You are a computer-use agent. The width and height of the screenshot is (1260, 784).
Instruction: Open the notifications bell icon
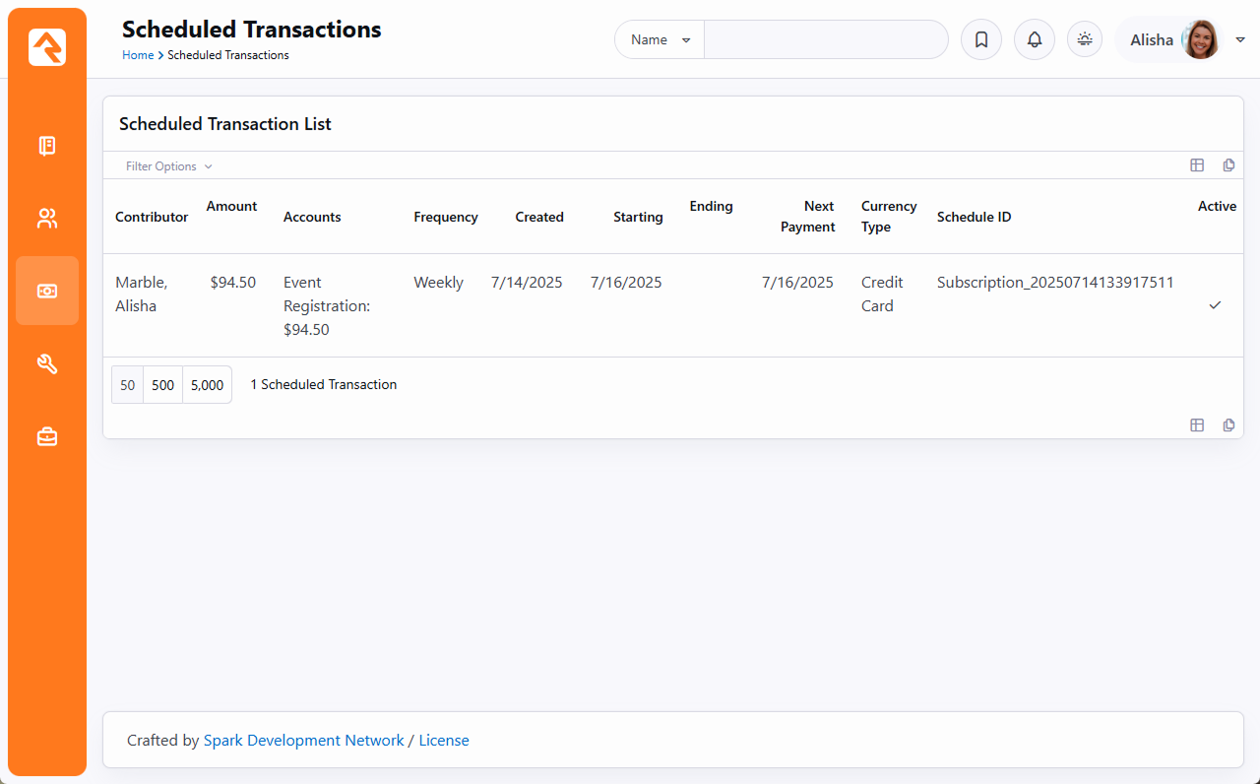(x=1034, y=40)
